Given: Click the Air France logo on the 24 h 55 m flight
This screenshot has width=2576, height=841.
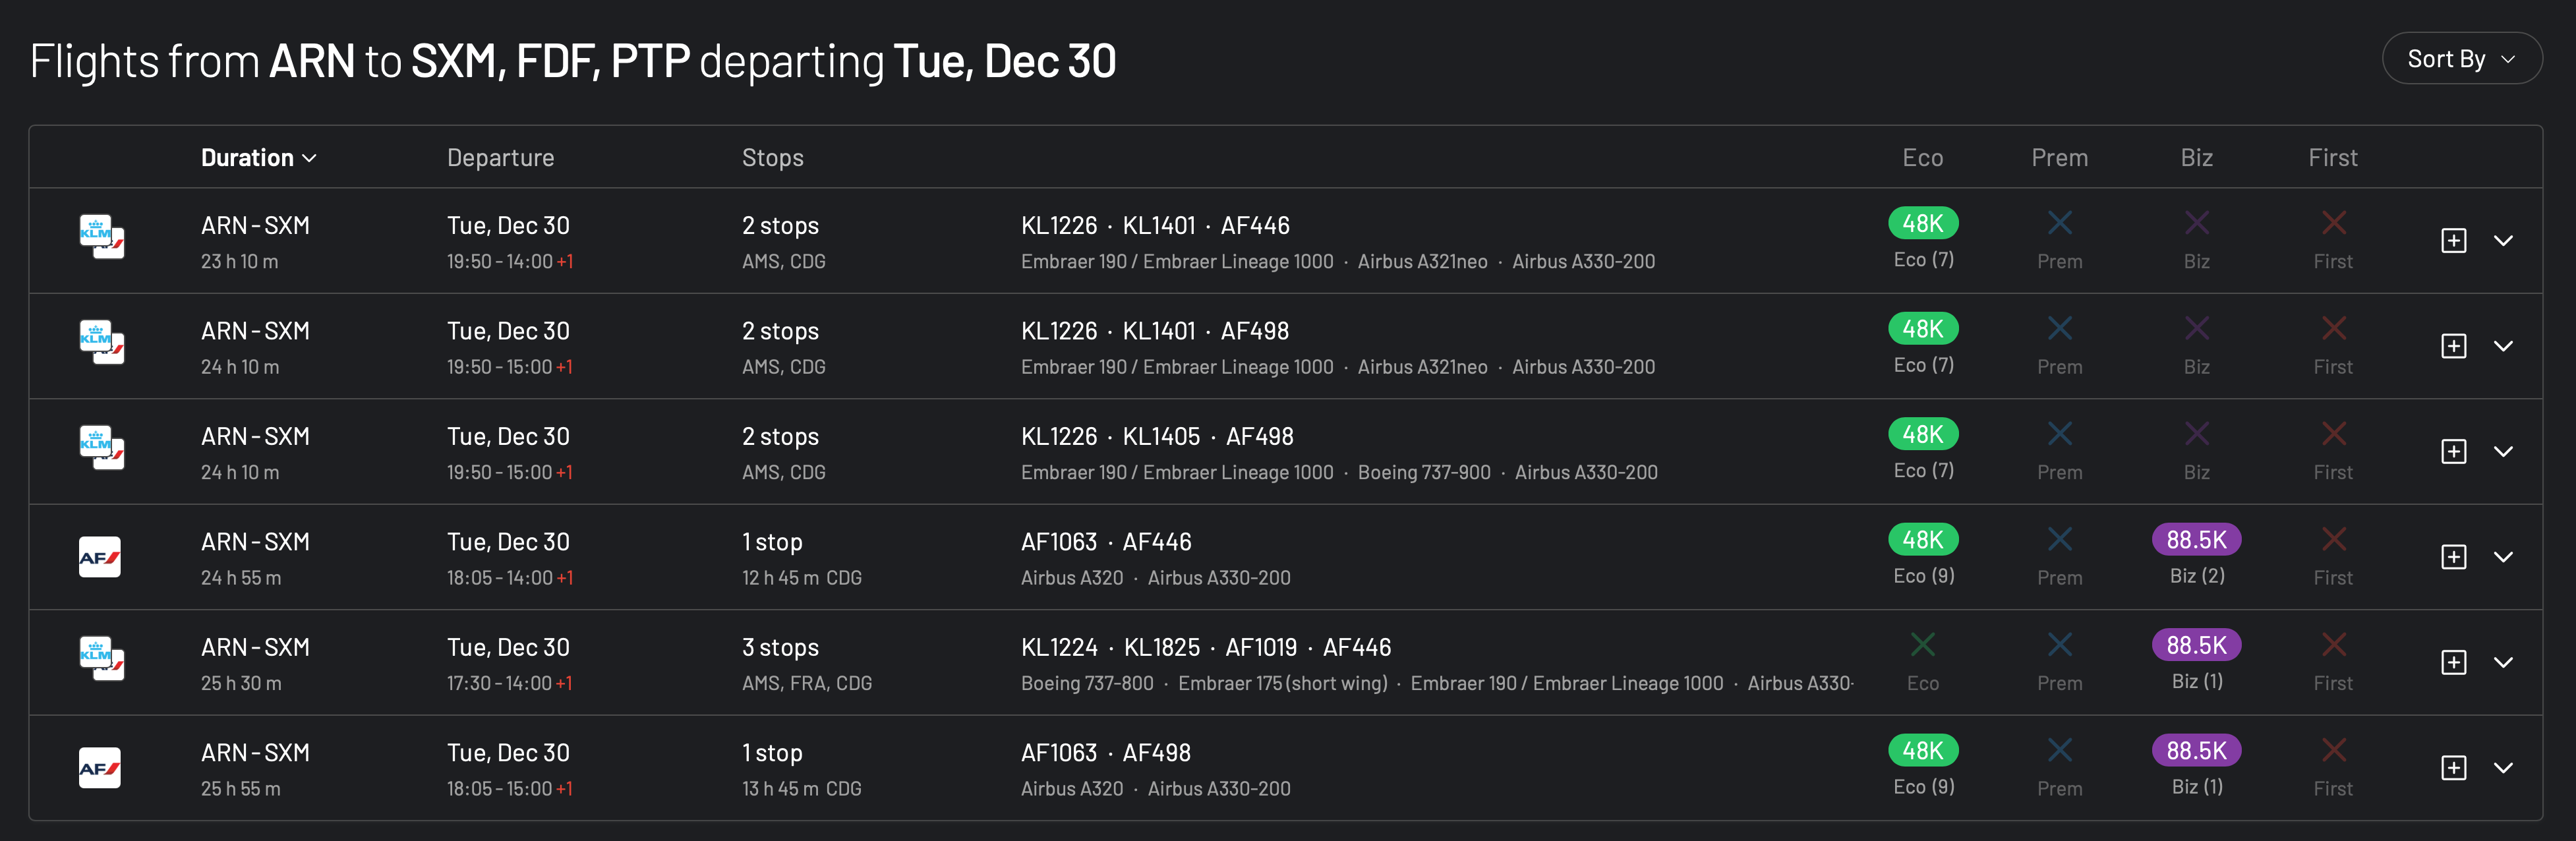Looking at the screenshot, I should click(x=100, y=557).
